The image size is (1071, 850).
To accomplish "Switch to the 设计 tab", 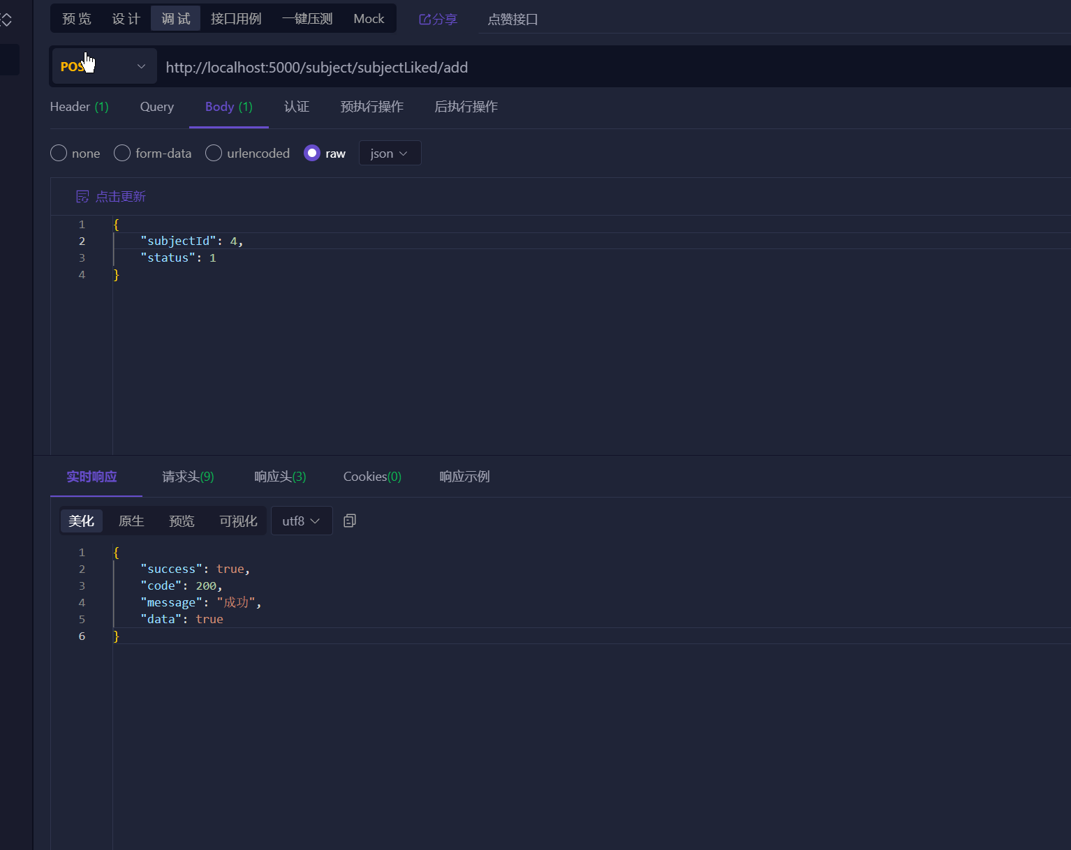I will point(126,19).
